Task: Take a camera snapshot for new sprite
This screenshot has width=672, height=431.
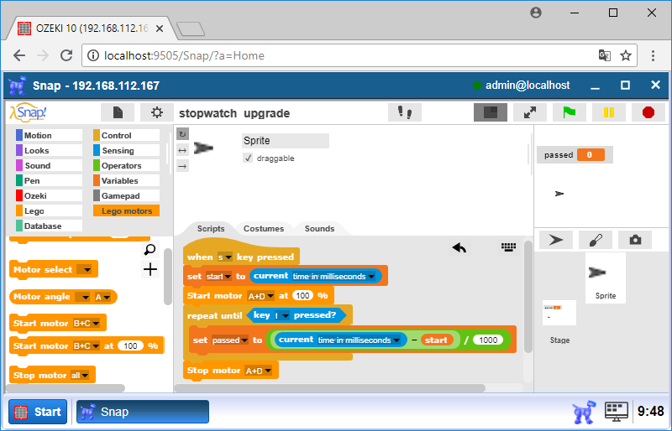Action: 635,240
